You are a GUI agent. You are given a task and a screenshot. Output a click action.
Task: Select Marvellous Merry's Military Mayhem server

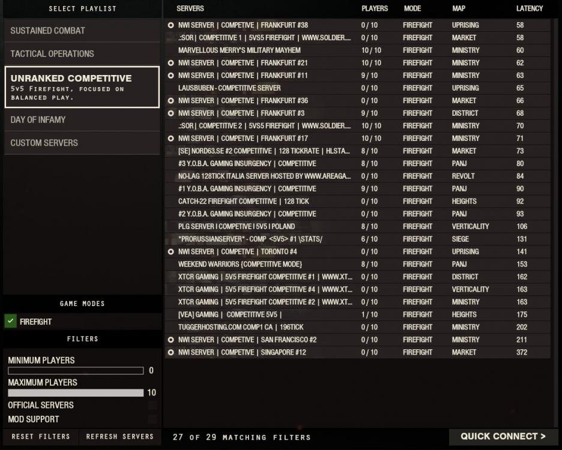(357, 50)
